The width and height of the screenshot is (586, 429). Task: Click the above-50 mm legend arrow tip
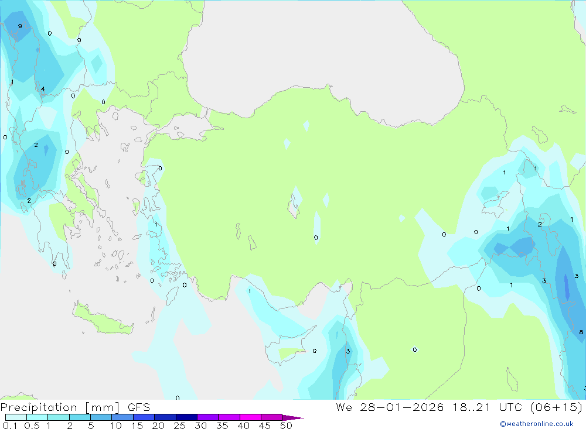click(293, 418)
